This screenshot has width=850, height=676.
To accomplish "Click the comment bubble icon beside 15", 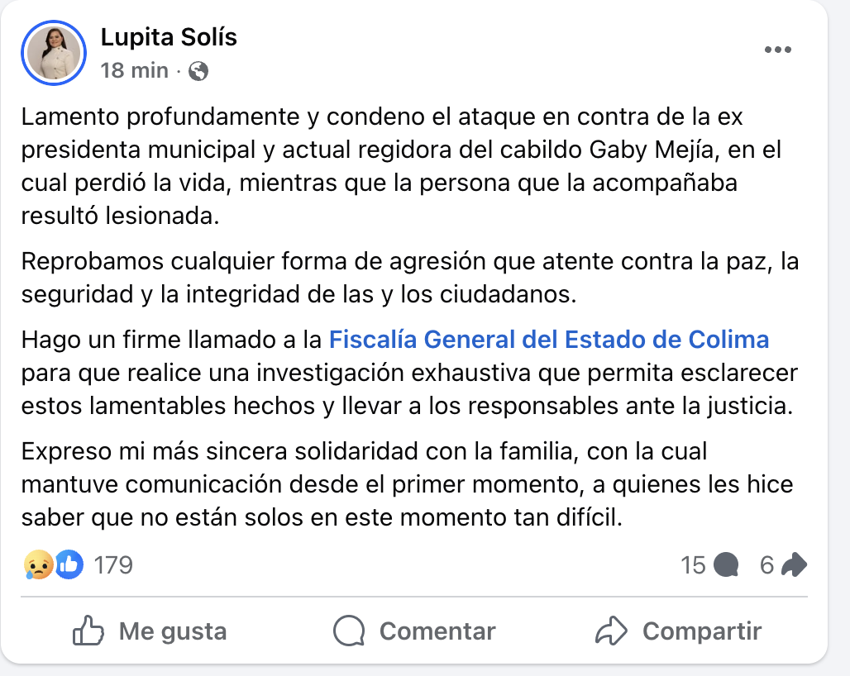I will click(x=725, y=565).
